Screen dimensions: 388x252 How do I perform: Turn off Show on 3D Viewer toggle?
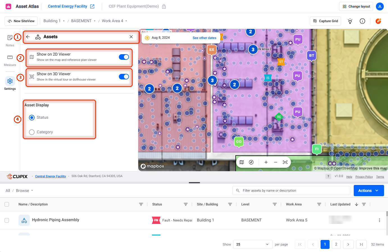pyautogui.click(x=124, y=77)
